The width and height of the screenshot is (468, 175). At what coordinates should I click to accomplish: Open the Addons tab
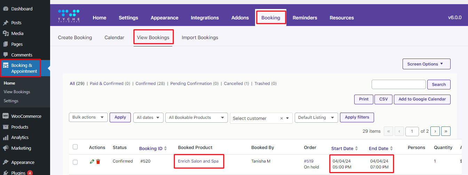tap(240, 18)
